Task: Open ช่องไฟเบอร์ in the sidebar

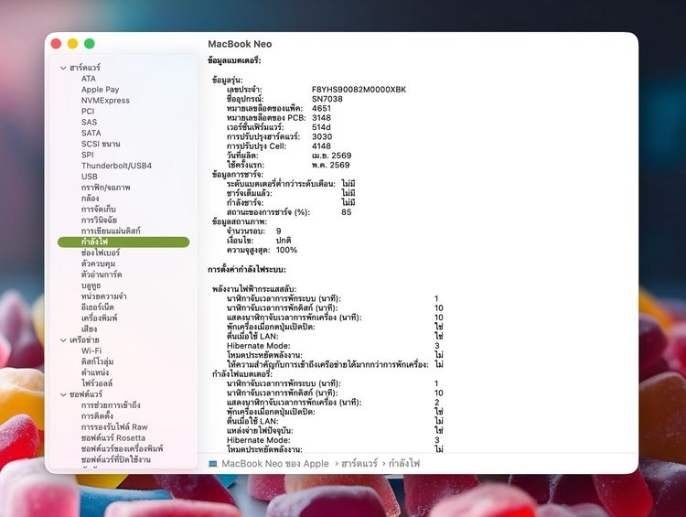Action: (101, 253)
